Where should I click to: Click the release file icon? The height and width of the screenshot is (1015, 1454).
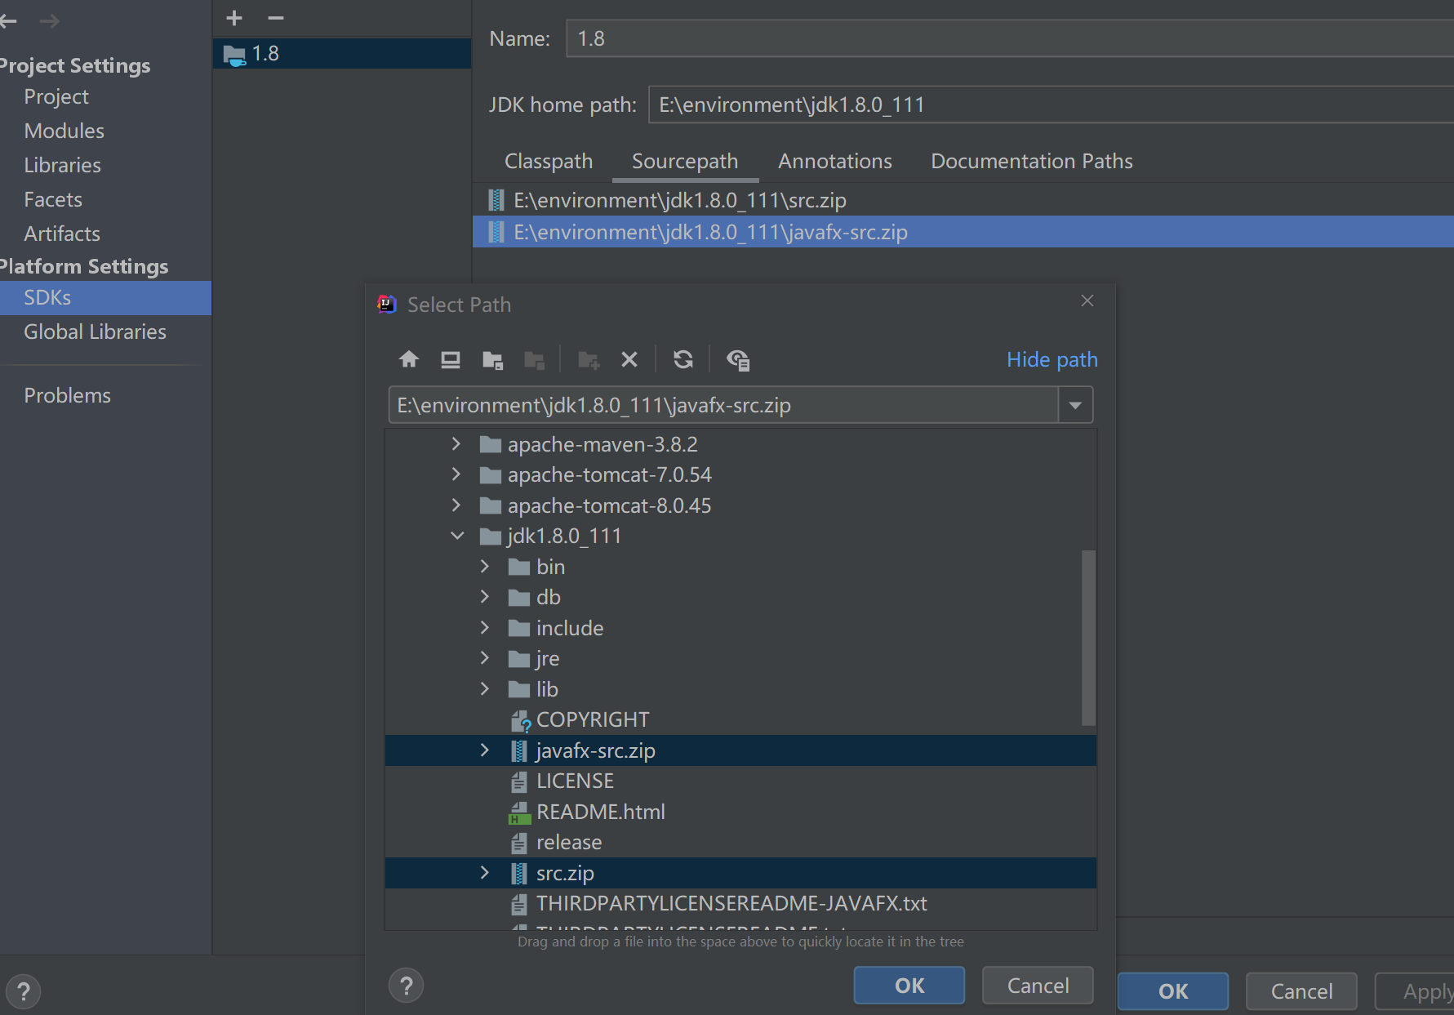coord(519,843)
